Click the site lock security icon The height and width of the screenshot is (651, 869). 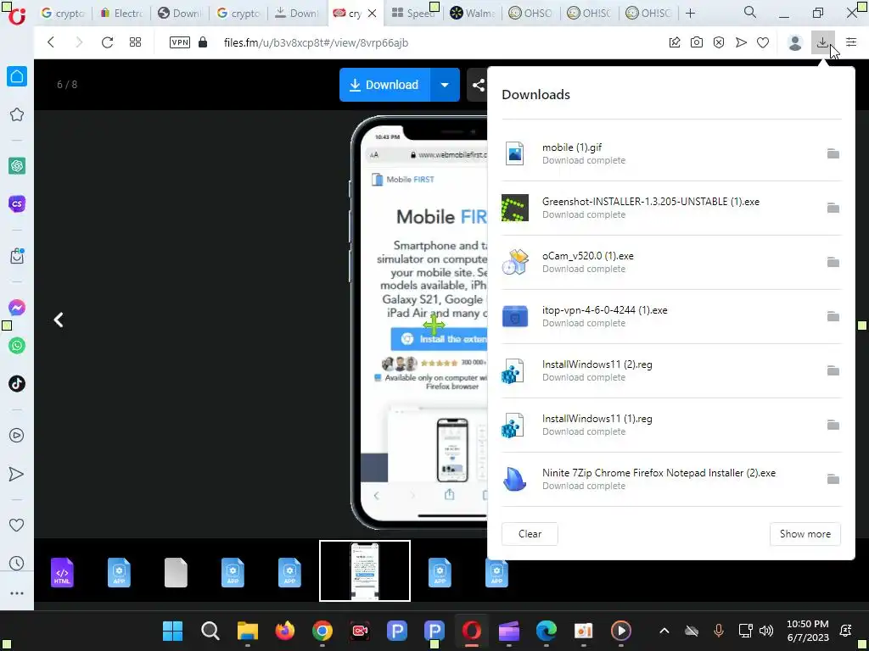203,42
